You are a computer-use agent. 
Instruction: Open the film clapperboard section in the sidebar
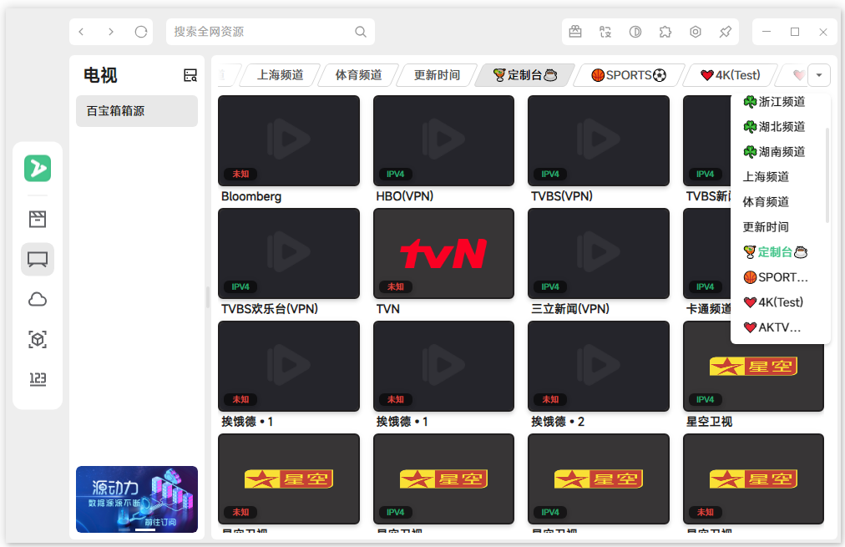[38, 219]
